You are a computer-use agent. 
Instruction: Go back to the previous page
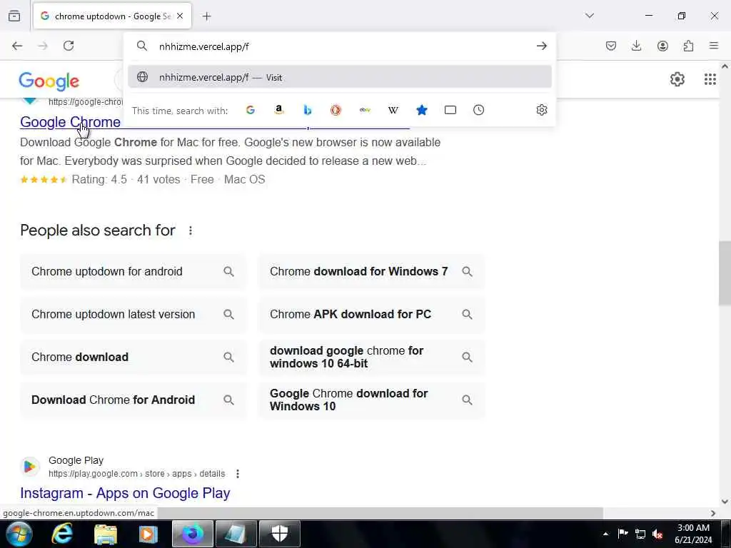[17, 46]
